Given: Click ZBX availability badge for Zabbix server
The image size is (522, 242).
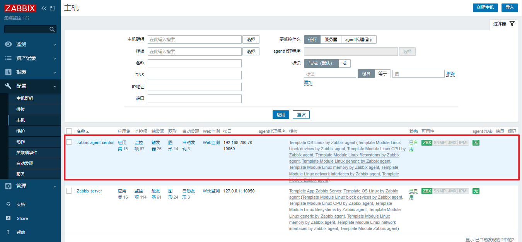Looking at the screenshot, I should point(427,191).
